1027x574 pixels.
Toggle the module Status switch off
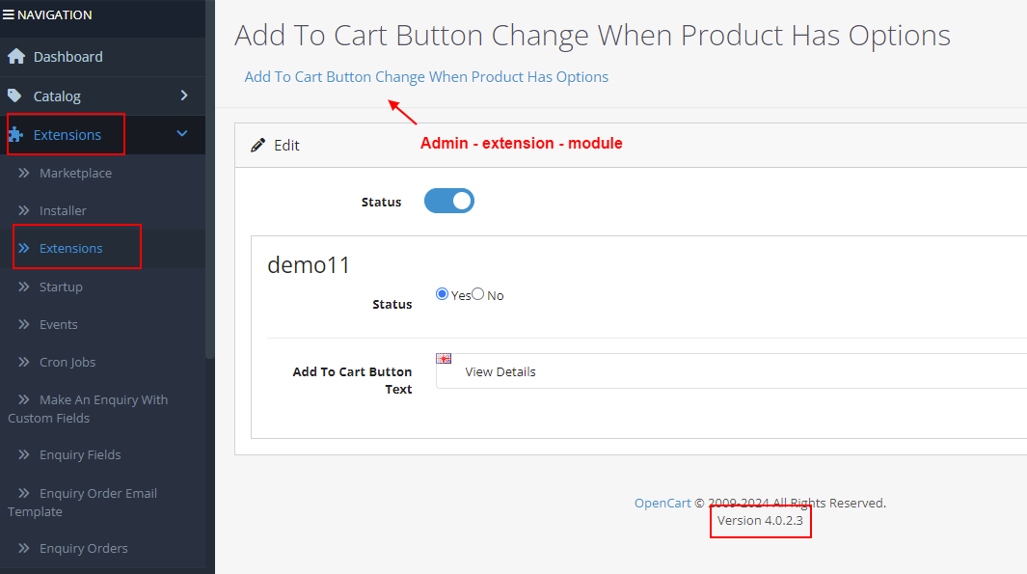tap(449, 202)
